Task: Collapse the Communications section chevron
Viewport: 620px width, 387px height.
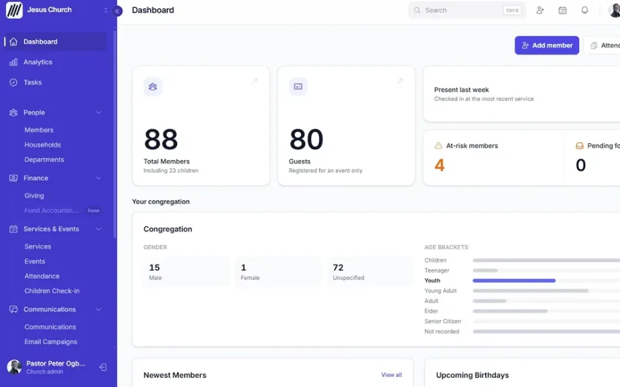Action: tap(98, 309)
